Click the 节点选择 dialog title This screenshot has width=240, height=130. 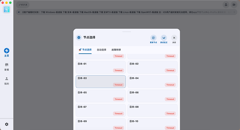tap(89, 37)
